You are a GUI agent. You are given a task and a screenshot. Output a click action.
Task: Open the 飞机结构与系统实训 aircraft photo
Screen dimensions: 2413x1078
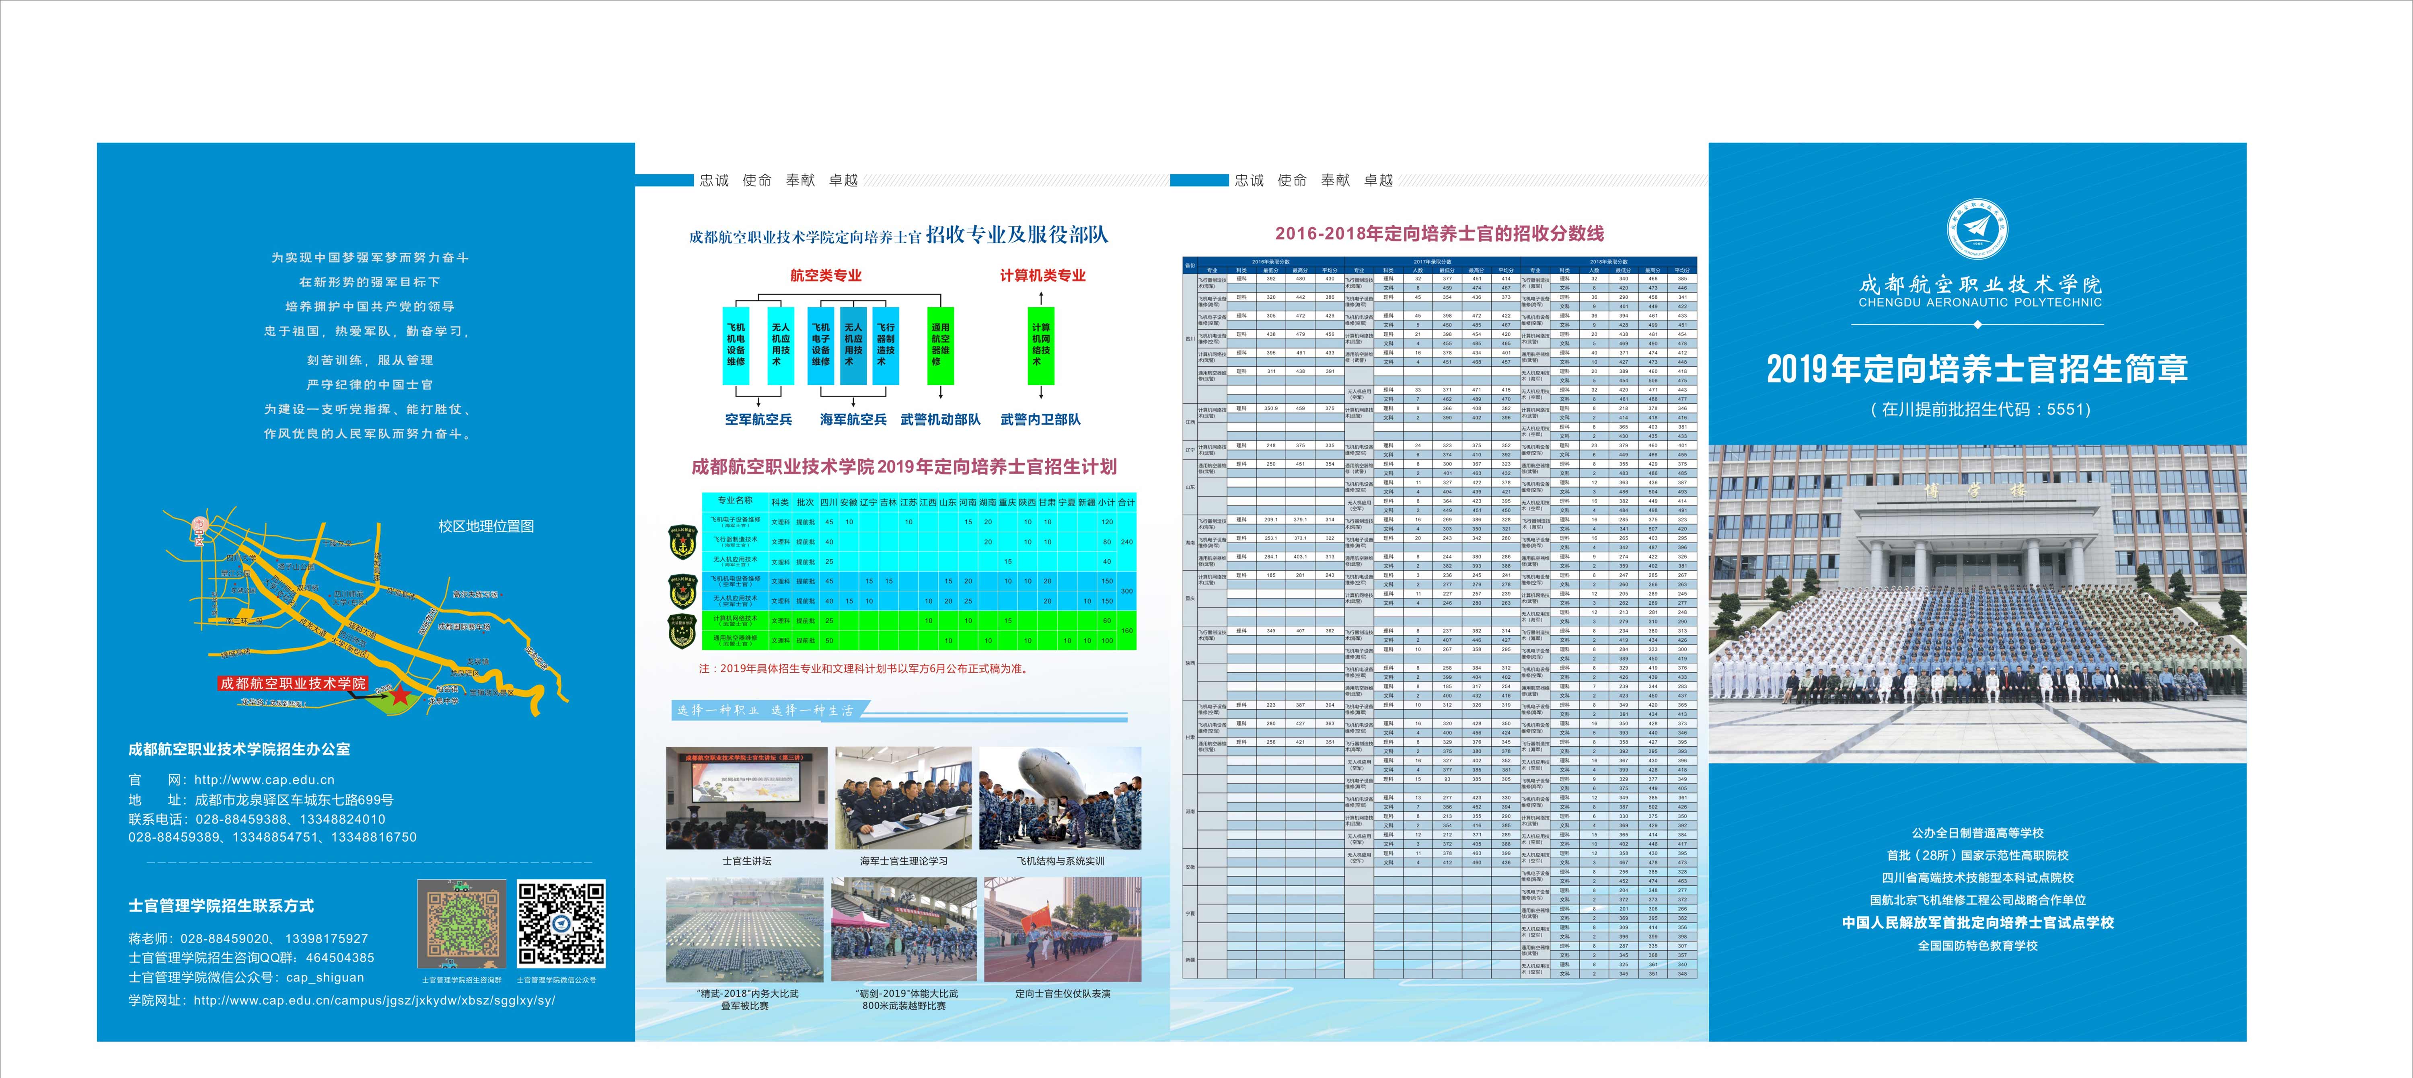point(1061,798)
